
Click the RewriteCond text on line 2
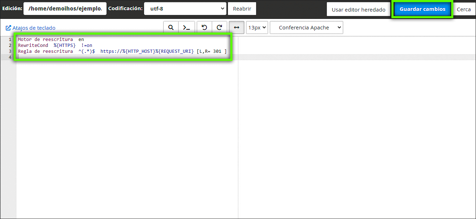[x=33, y=45]
